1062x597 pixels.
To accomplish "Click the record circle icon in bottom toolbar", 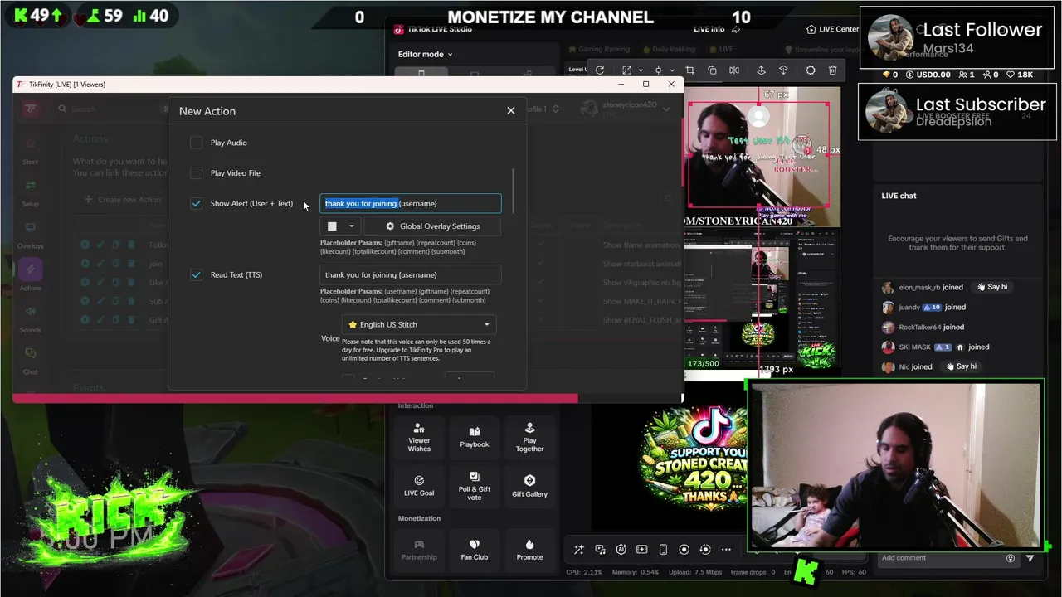I will [684, 549].
